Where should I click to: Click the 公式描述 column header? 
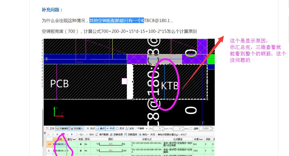coord(178,139)
